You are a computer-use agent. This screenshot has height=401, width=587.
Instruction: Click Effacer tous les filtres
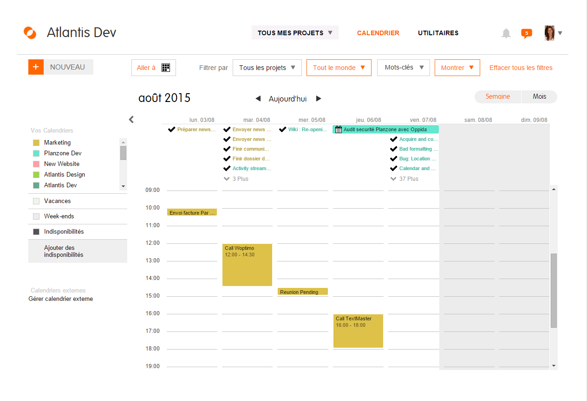click(x=521, y=68)
